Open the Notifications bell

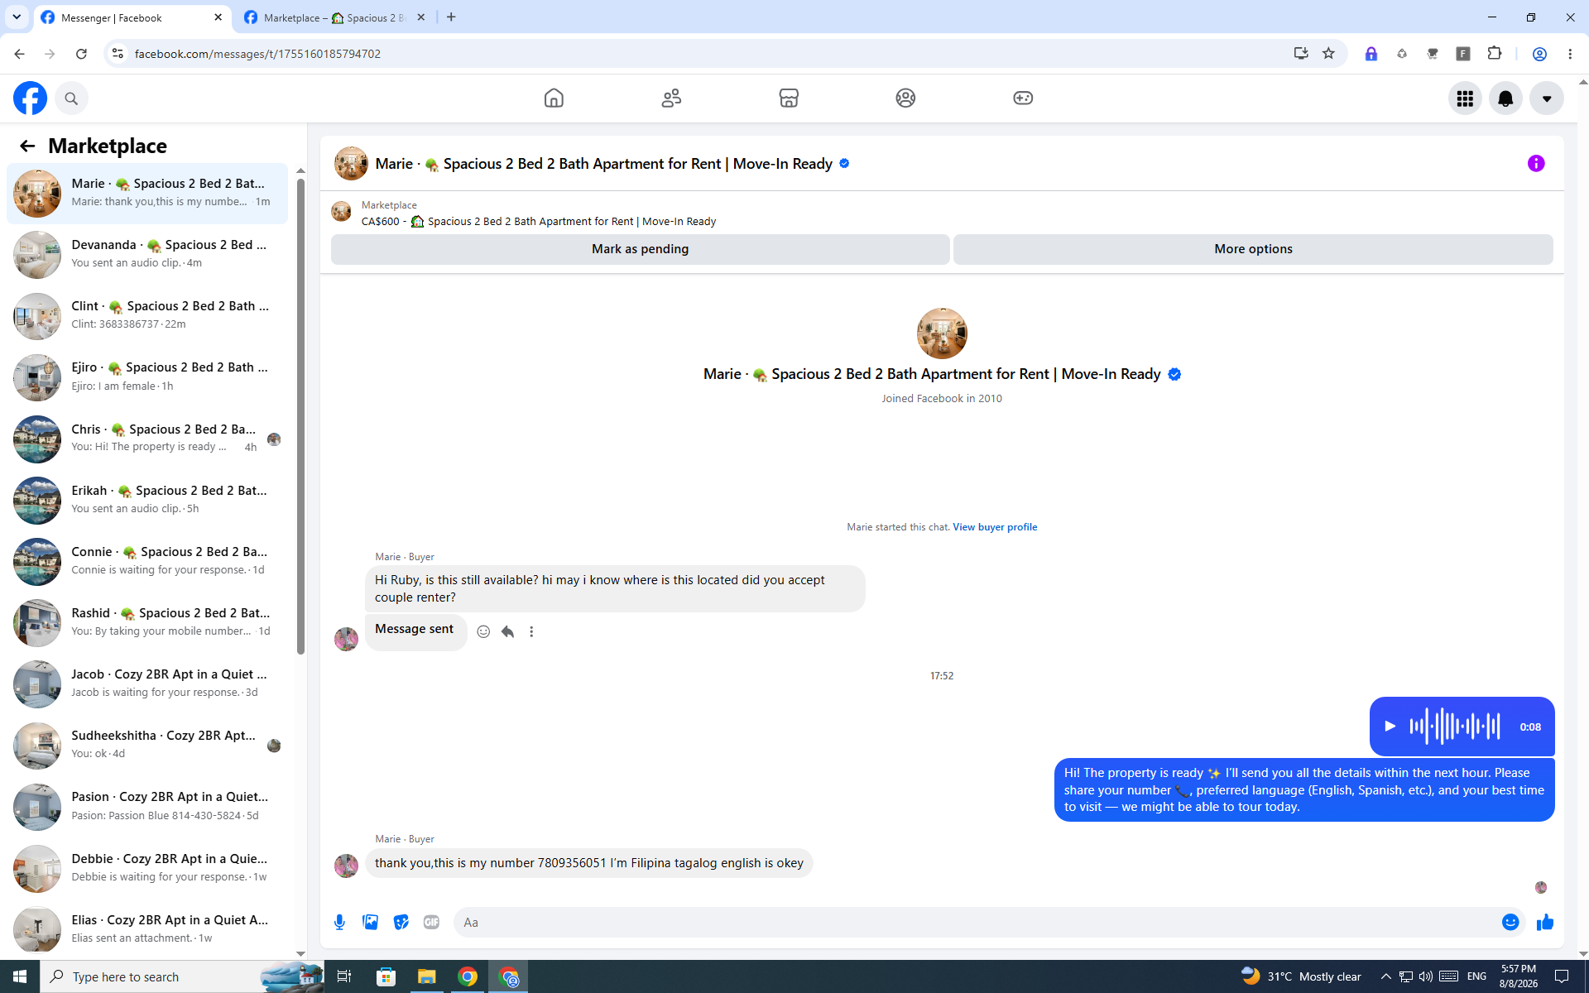(x=1505, y=98)
